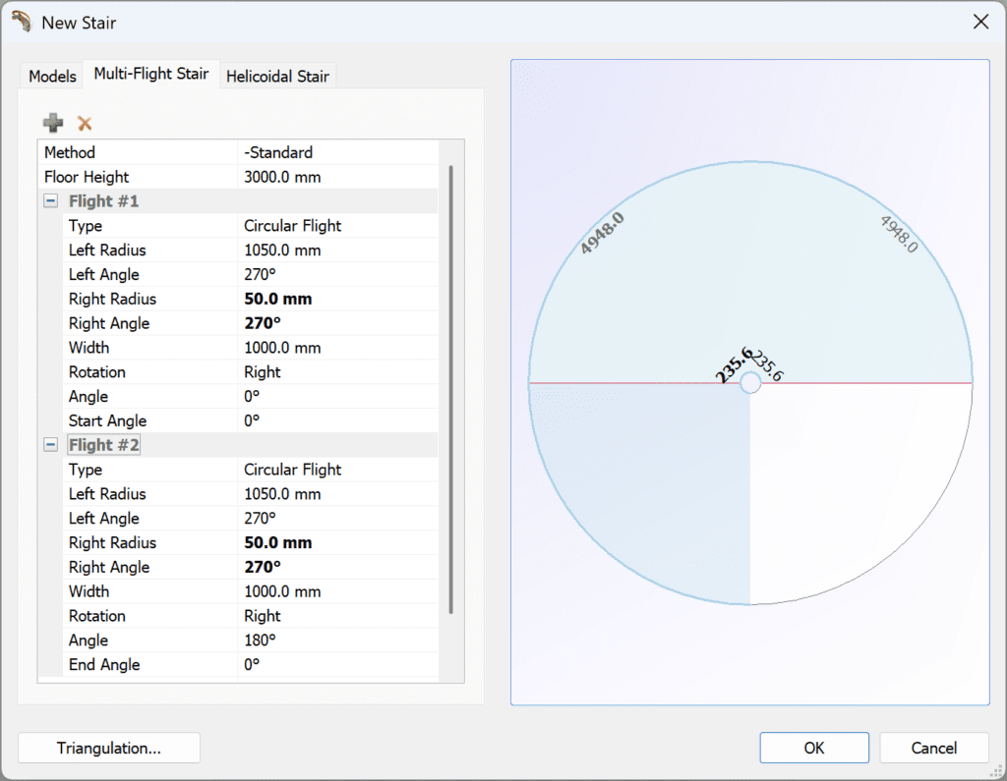Confirm the stair with OK
This screenshot has width=1007, height=781.
(813, 748)
